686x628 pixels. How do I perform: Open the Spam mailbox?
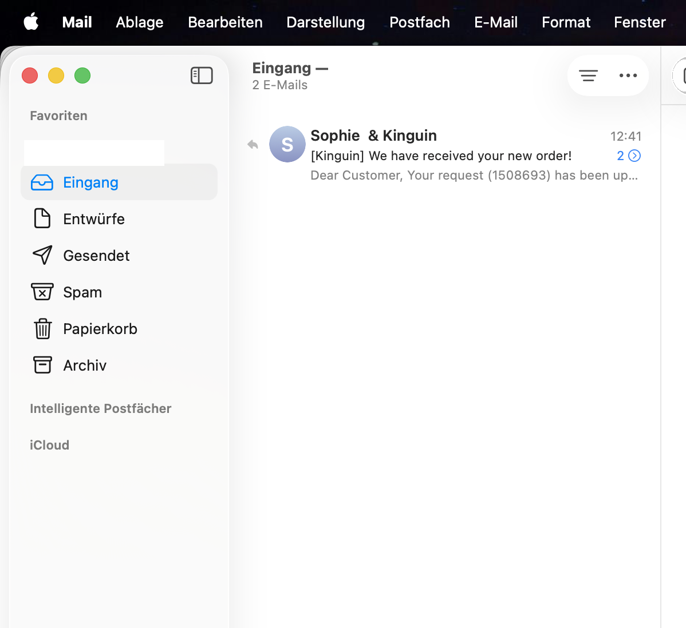coord(119,292)
